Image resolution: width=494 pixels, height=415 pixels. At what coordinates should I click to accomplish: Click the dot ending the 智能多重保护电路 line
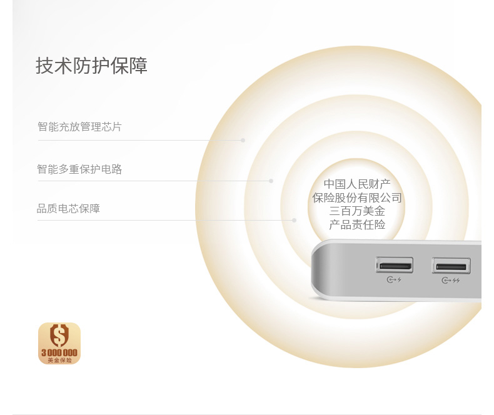pos(271,181)
